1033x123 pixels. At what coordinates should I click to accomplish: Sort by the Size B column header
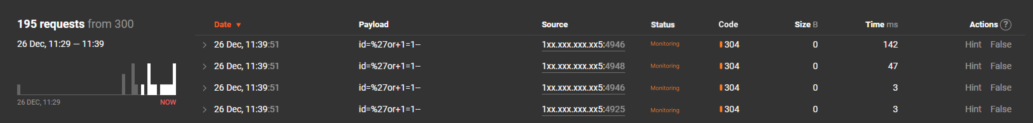(806, 24)
